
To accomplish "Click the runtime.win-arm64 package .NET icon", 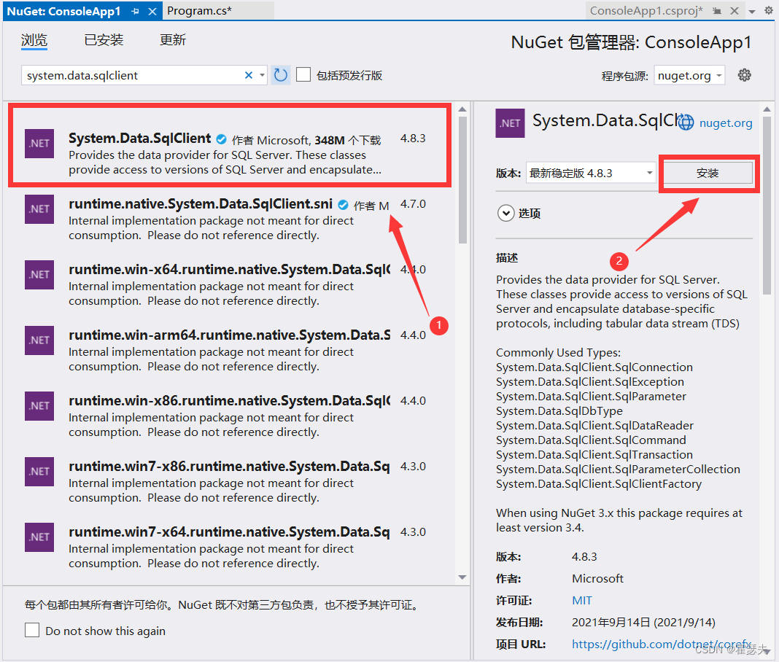I will click(39, 340).
